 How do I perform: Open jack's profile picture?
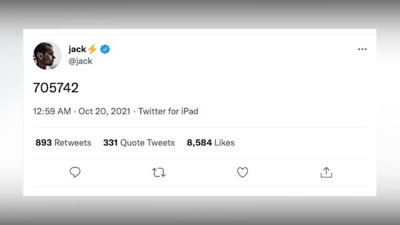pyautogui.click(x=47, y=55)
